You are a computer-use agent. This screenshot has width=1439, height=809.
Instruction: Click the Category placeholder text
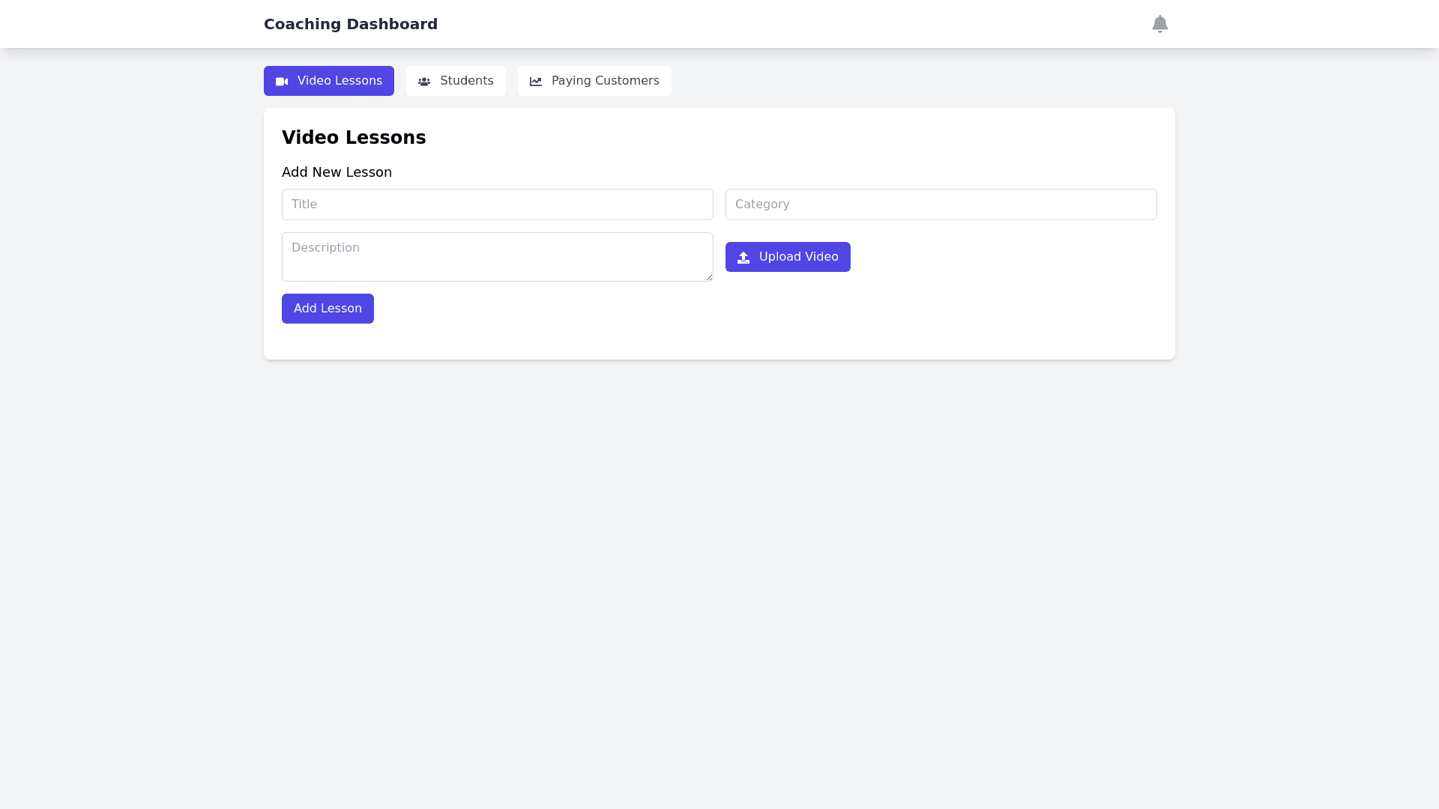pos(762,204)
